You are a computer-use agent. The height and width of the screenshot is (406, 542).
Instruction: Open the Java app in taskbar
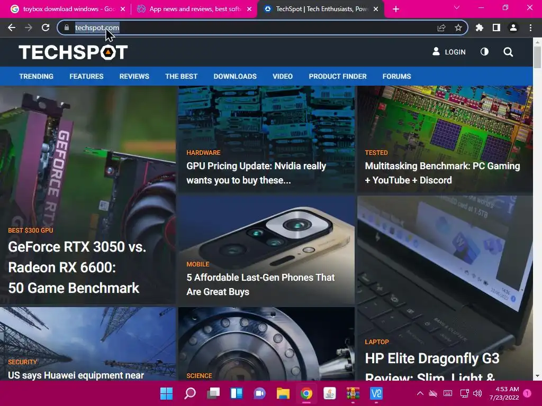330,393
